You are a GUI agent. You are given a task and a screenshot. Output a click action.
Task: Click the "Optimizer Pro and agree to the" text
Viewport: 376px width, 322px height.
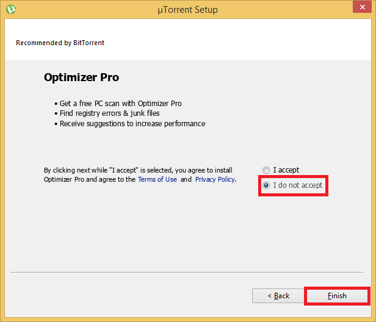point(90,179)
